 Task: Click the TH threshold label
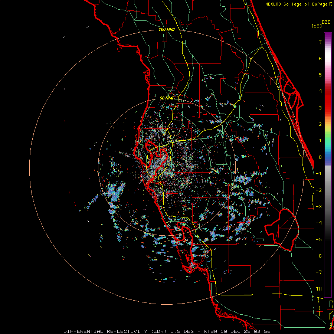[x=319, y=289]
